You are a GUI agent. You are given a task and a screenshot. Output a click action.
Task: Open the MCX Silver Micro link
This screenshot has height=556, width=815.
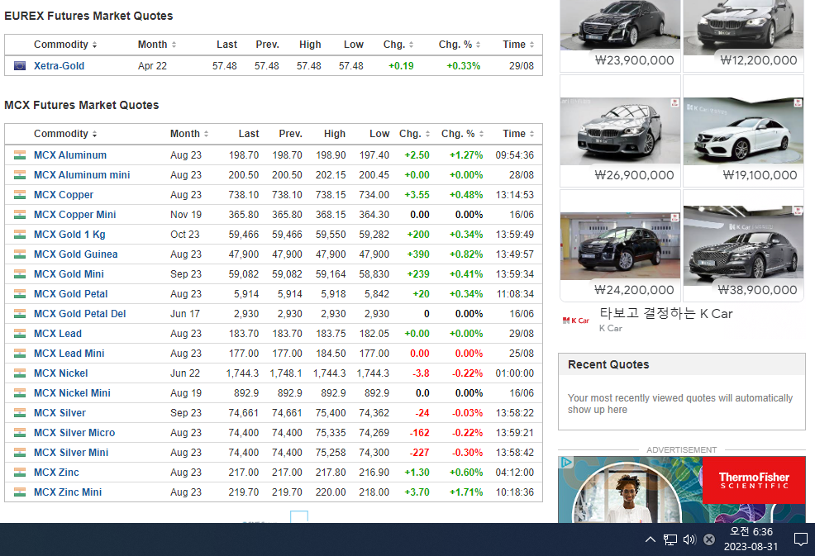pos(74,432)
